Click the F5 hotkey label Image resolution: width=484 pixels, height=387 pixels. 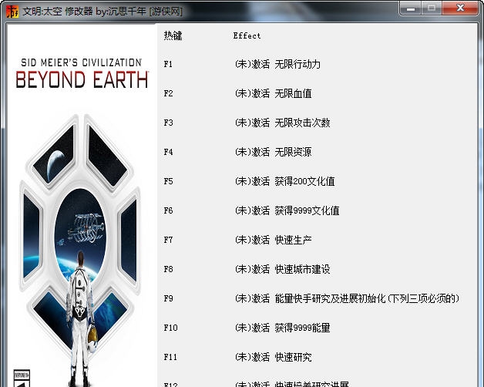click(168, 181)
